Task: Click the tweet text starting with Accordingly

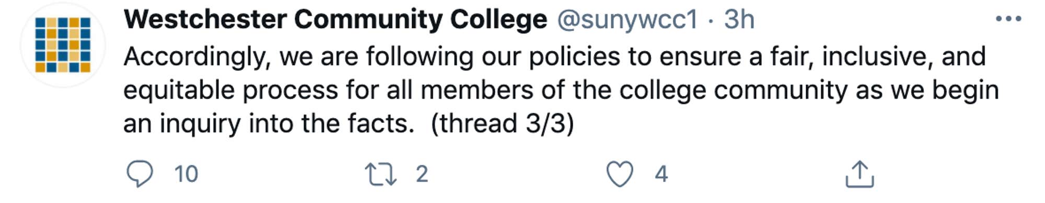Action: 561,90
